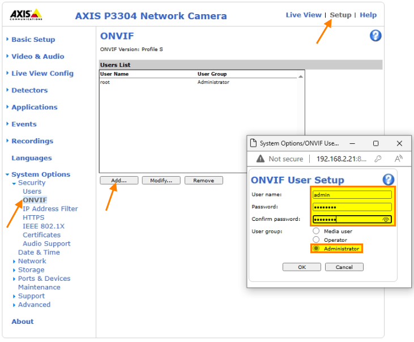Expand the Storage submenu
The image size is (414, 342).
click(14, 270)
